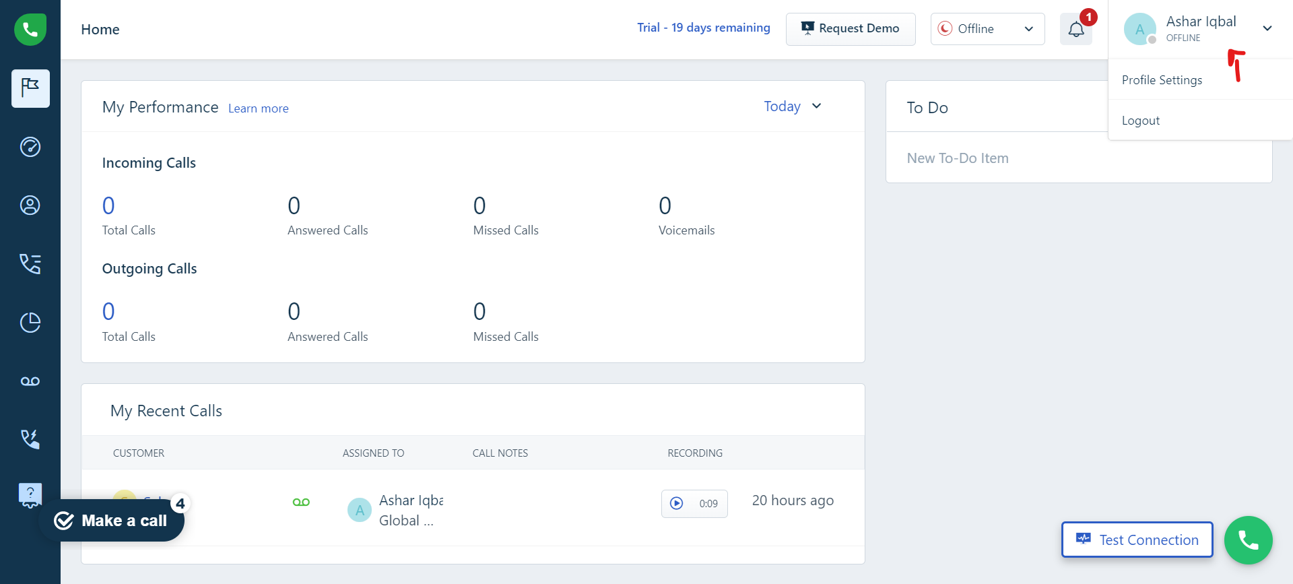This screenshot has width=1293, height=584.
Task: Click the incoming Missed Calls label
Action: click(x=506, y=230)
